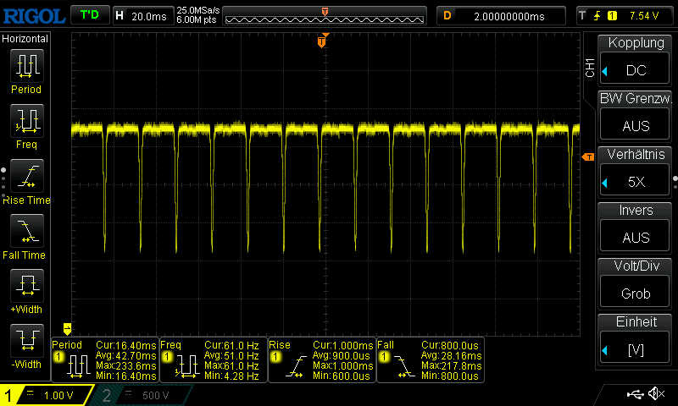Screen dimensions: 678x406
Task: Click the muted speaker sound icon
Action: [x=655, y=394]
